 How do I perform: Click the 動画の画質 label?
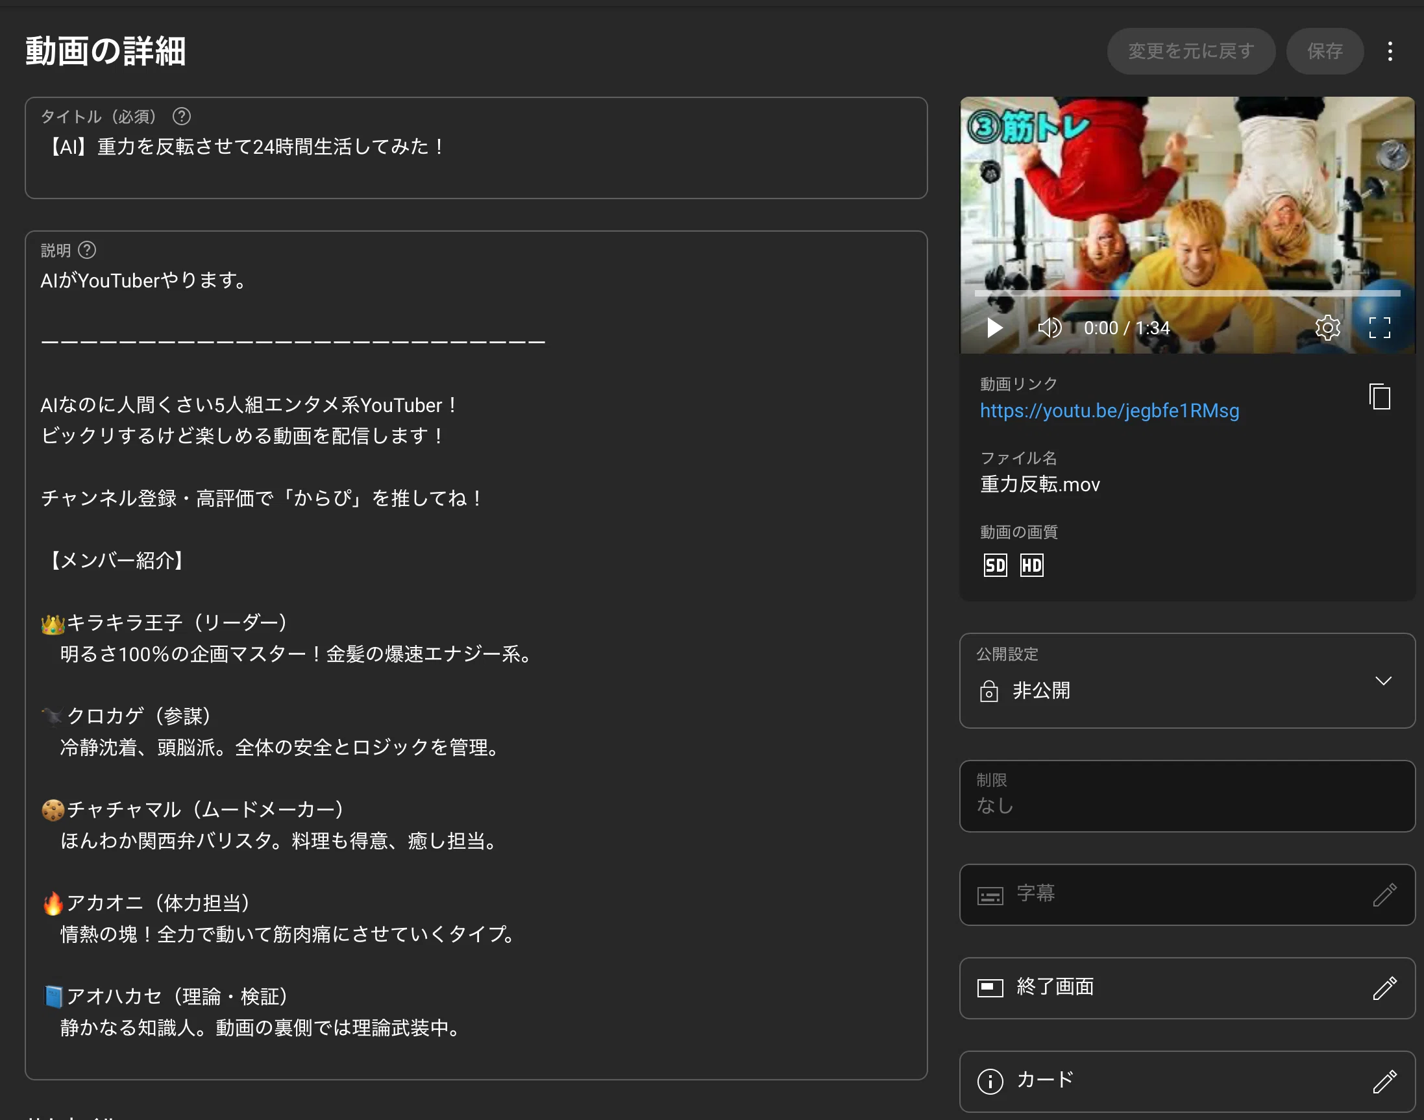pyautogui.click(x=1018, y=532)
